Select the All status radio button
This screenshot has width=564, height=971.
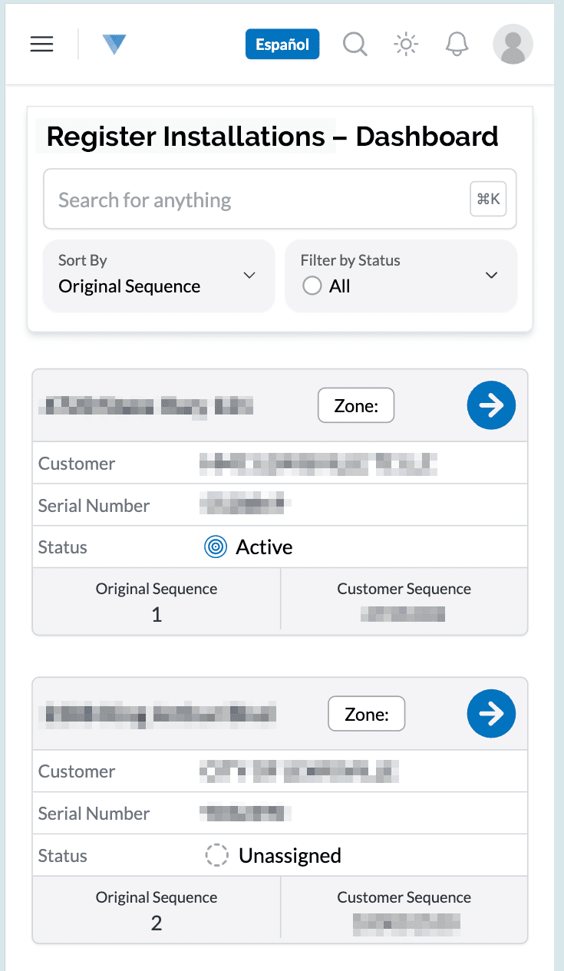[312, 285]
